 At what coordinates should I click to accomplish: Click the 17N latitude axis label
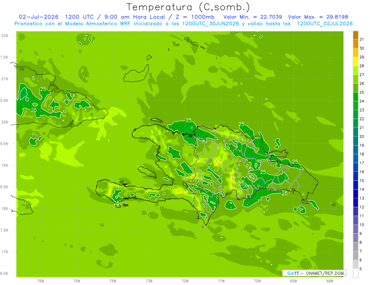click(x=5, y=252)
